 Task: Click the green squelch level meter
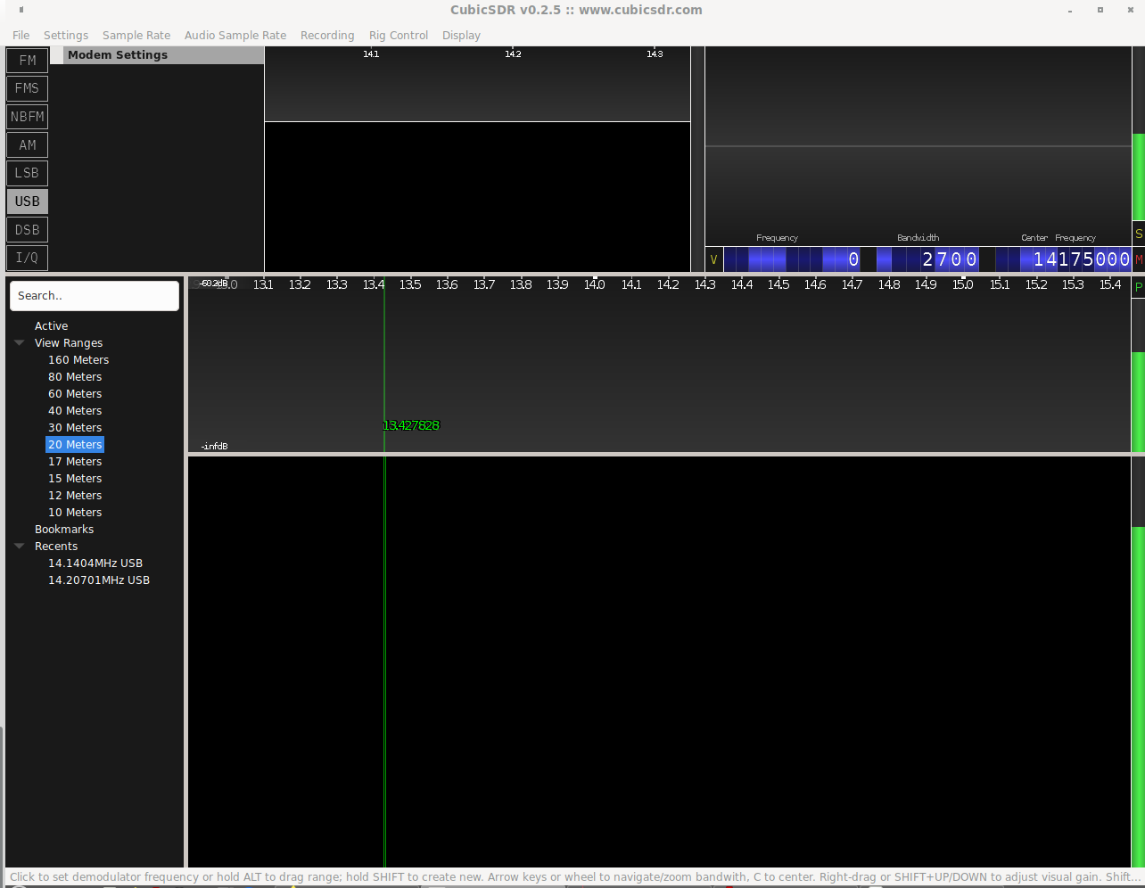pyautogui.click(x=1138, y=177)
